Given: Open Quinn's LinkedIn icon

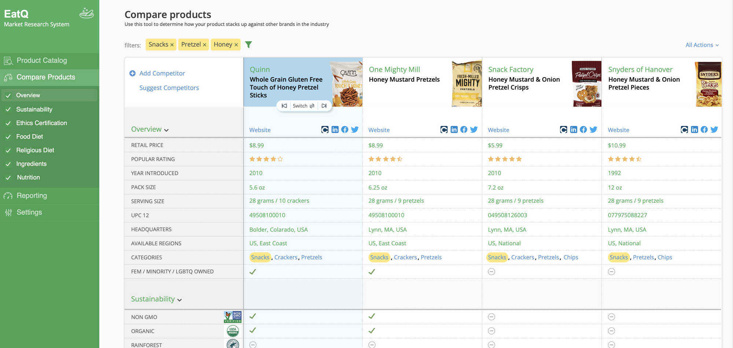Looking at the screenshot, I should [x=335, y=130].
